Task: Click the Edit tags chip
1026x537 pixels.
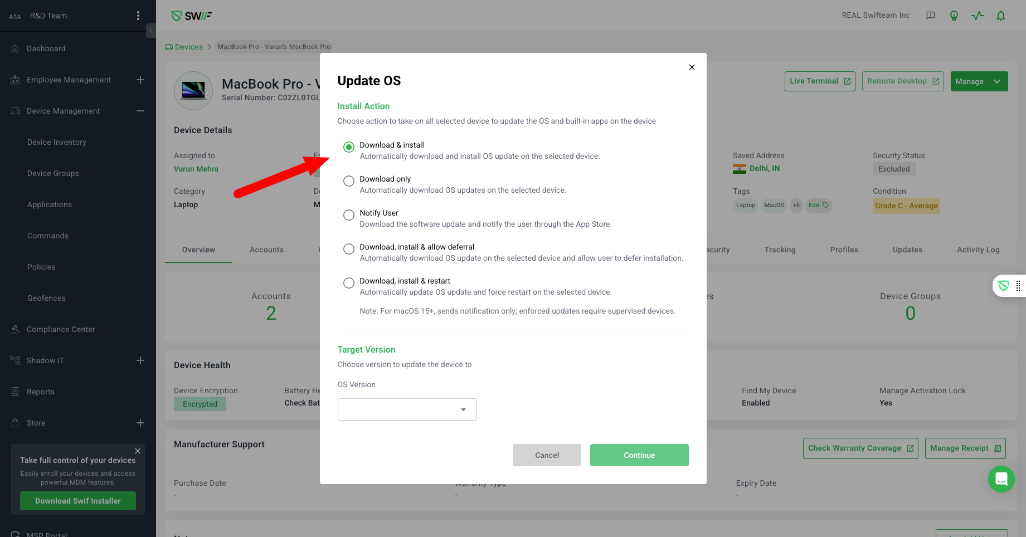Action: (x=819, y=205)
